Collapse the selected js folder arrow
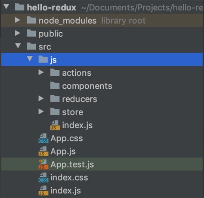Screen dimensions: 204x198 tap(30, 59)
